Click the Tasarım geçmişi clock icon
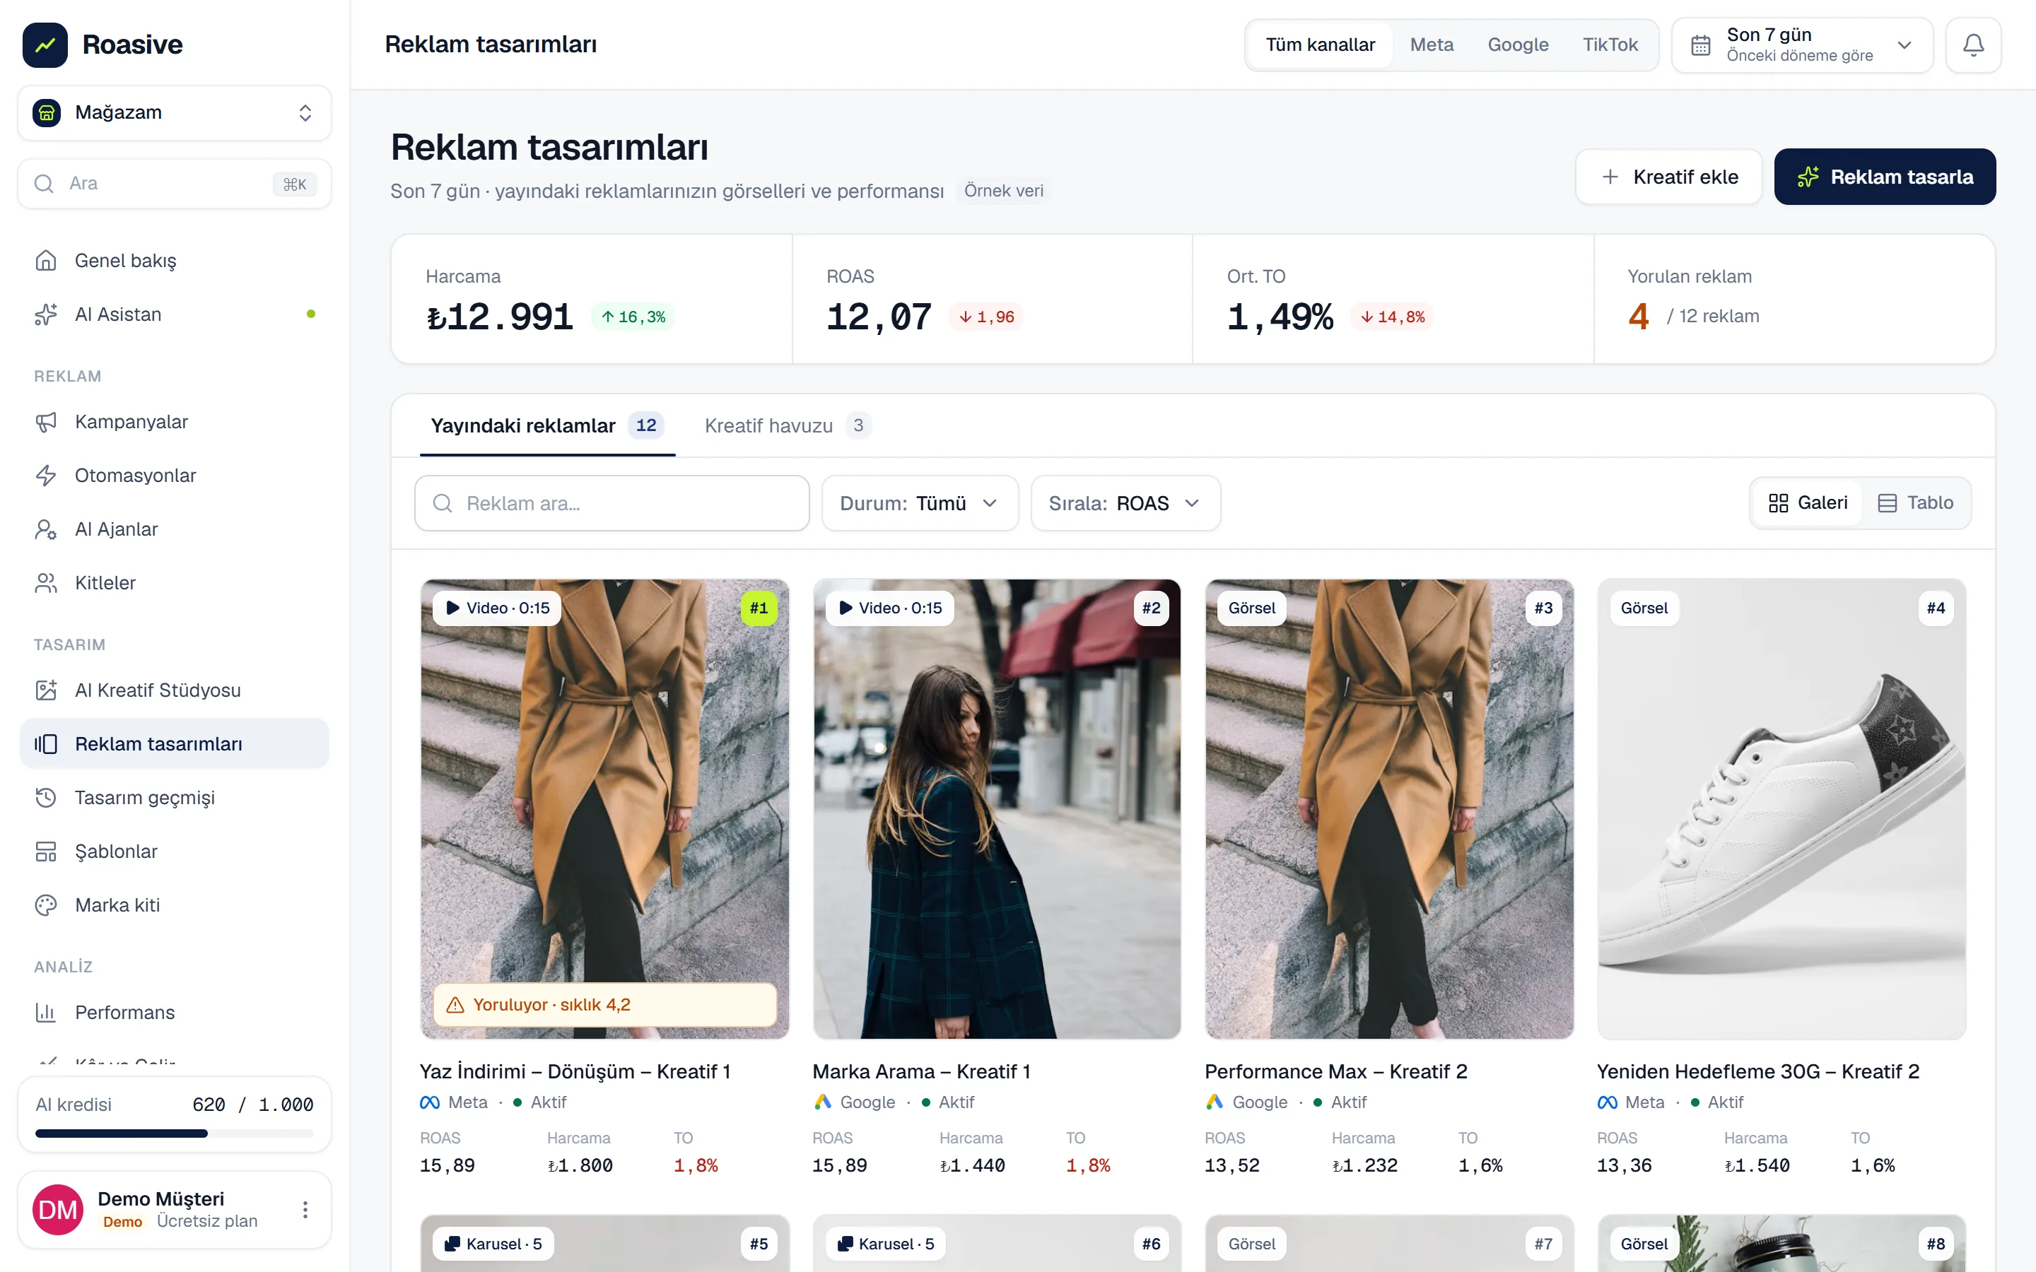Image resolution: width=2036 pixels, height=1272 pixels. (46, 798)
